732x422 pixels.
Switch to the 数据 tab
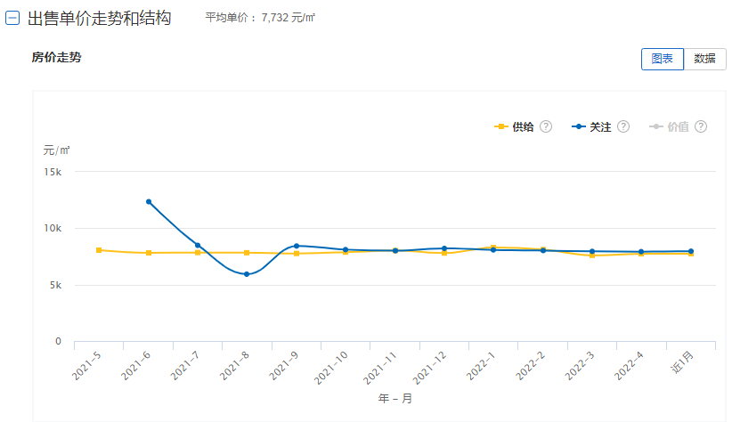tap(704, 59)
